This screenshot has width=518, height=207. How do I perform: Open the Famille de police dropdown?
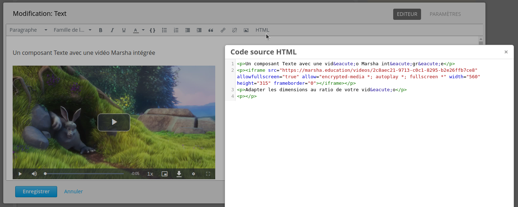[x=72, y=30]
